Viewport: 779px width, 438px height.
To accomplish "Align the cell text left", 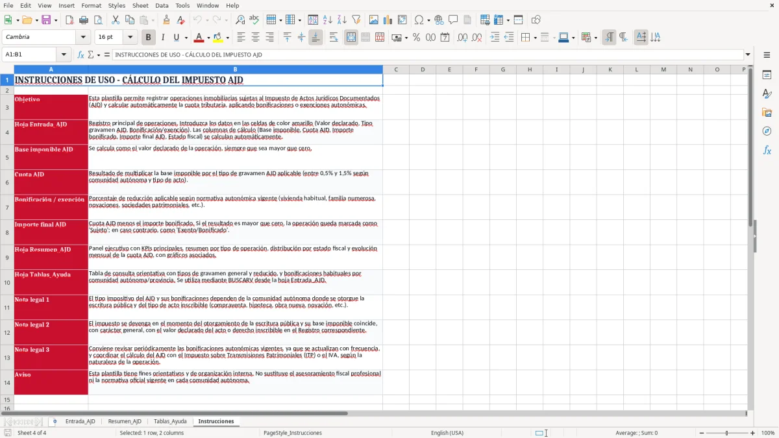I will tap(241, 38).
